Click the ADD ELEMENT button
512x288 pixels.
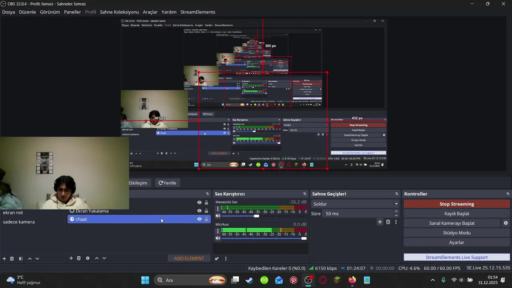pos(189,258)
